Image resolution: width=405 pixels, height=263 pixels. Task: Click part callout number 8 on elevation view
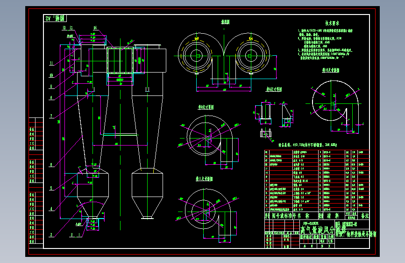(x=51, y=98)
